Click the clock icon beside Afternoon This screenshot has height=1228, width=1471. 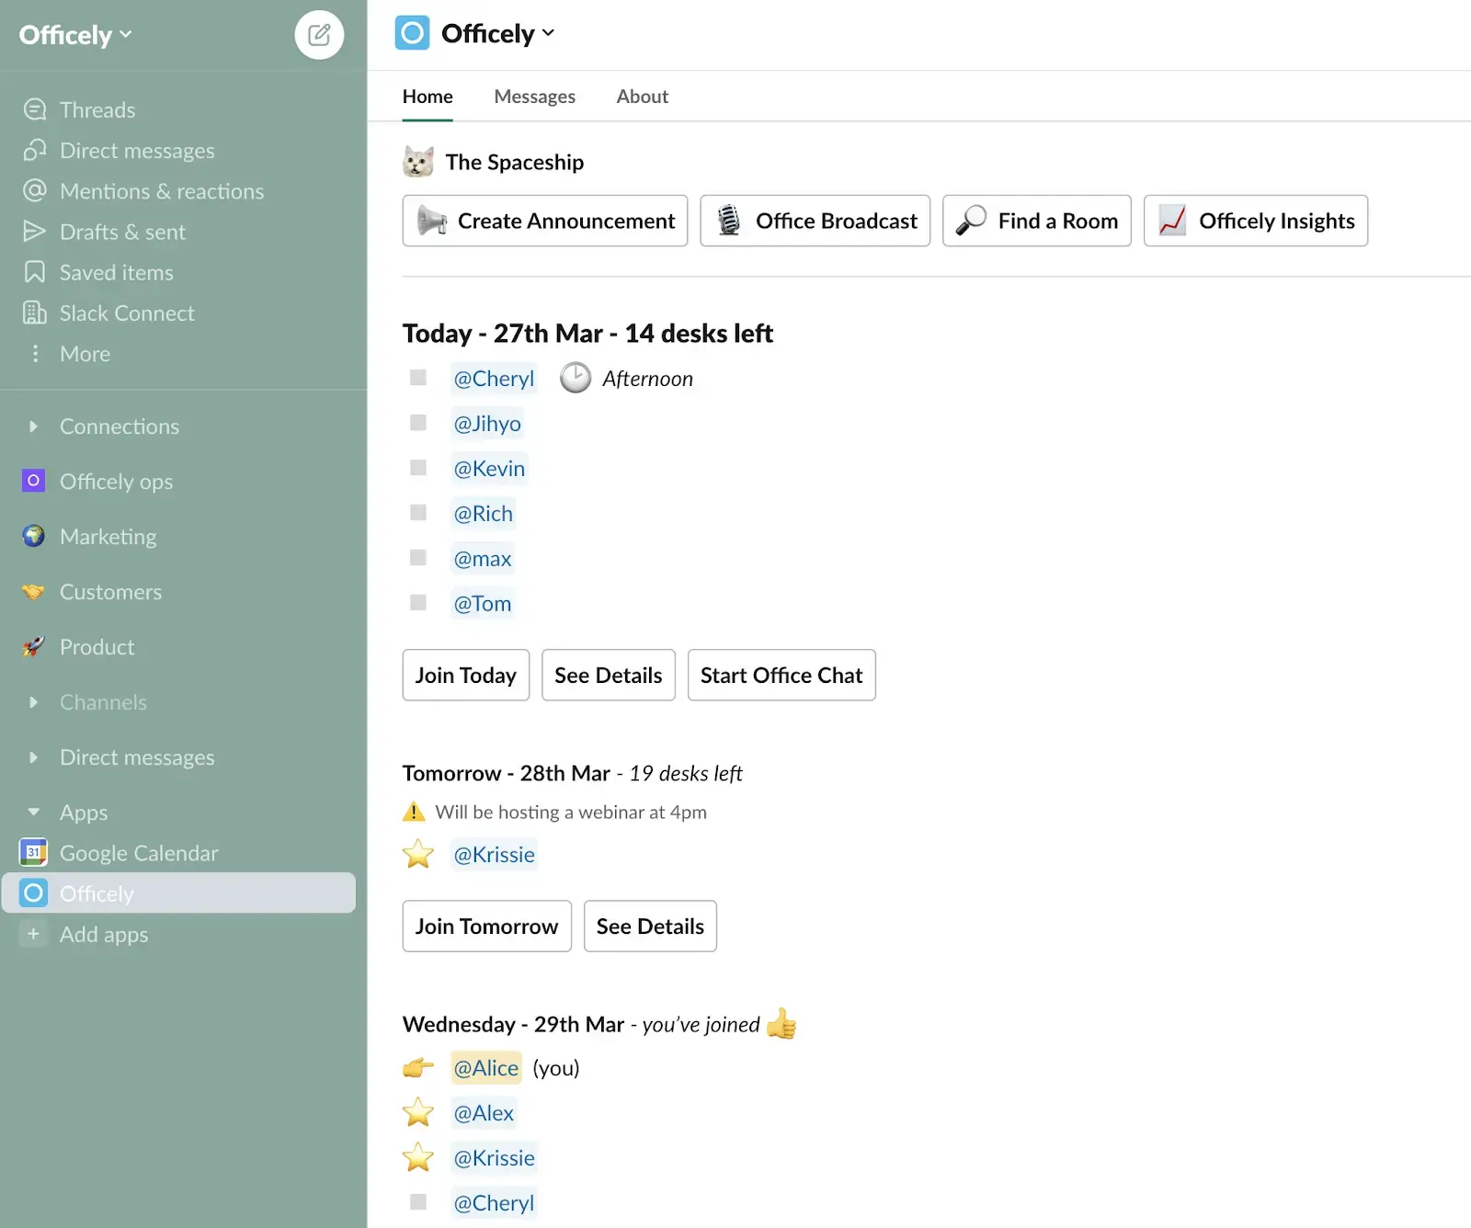pos(576,378)
